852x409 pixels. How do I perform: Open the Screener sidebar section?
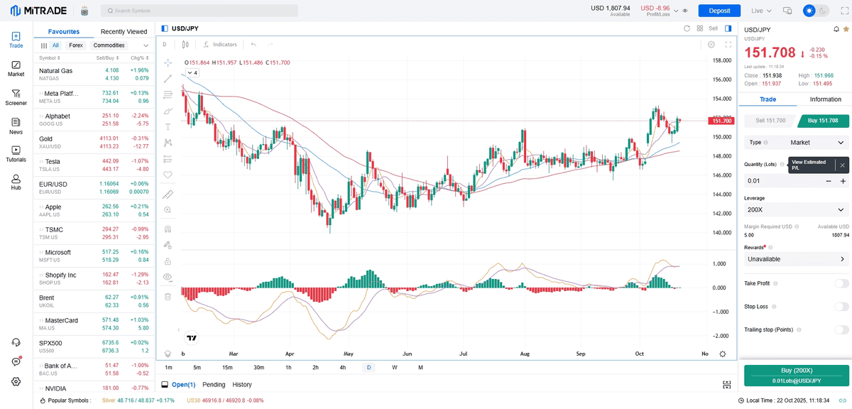pyautogui.click(x=16, y=97)
